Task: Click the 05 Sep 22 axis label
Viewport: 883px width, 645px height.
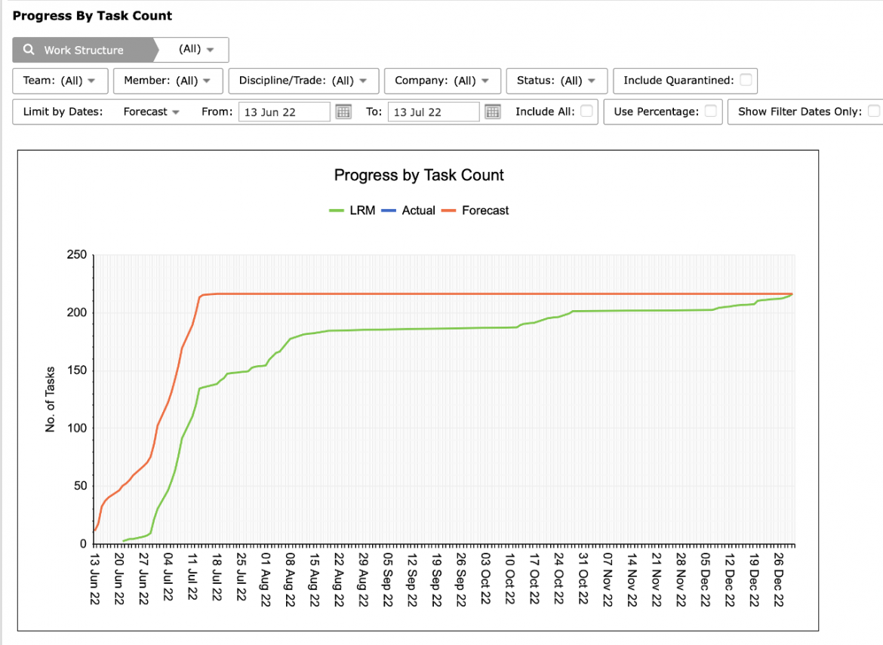Action: click(388, 579)
